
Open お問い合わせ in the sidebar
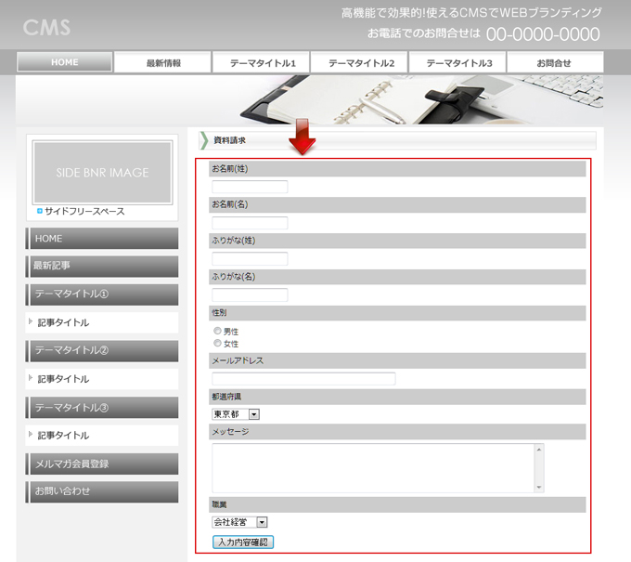[x=102, y=491]
